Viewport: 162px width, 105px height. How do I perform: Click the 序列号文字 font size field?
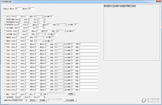coord(76,25)
